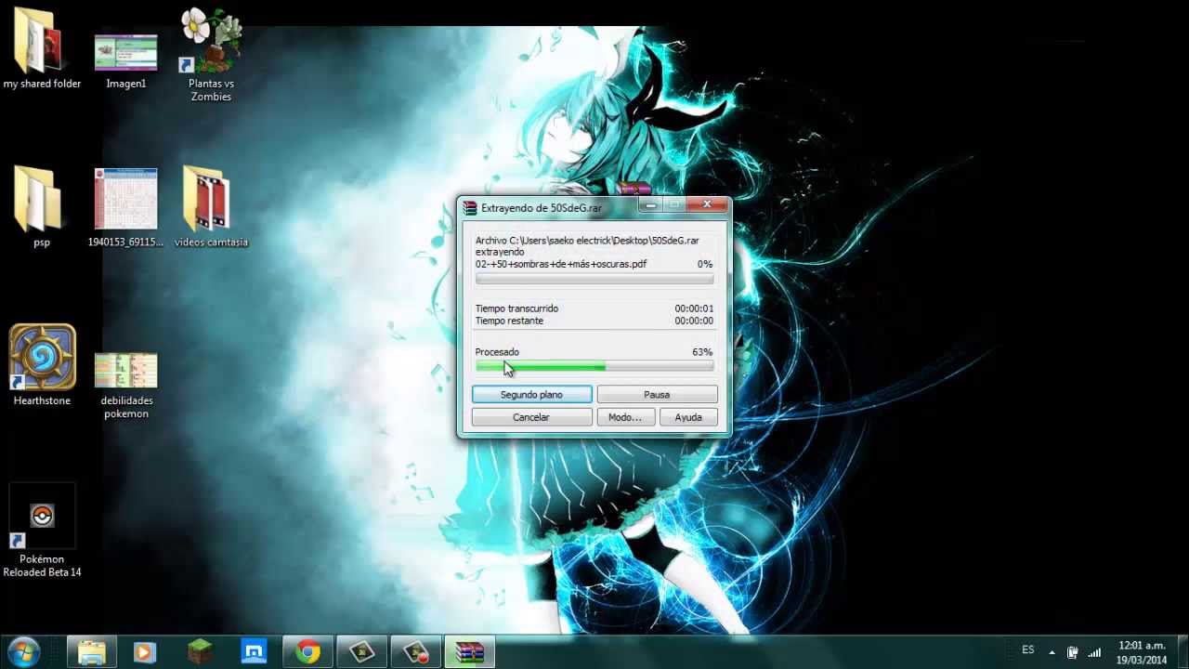
Task: Open the media player taskbar icon
Action: tap(144, 652)
